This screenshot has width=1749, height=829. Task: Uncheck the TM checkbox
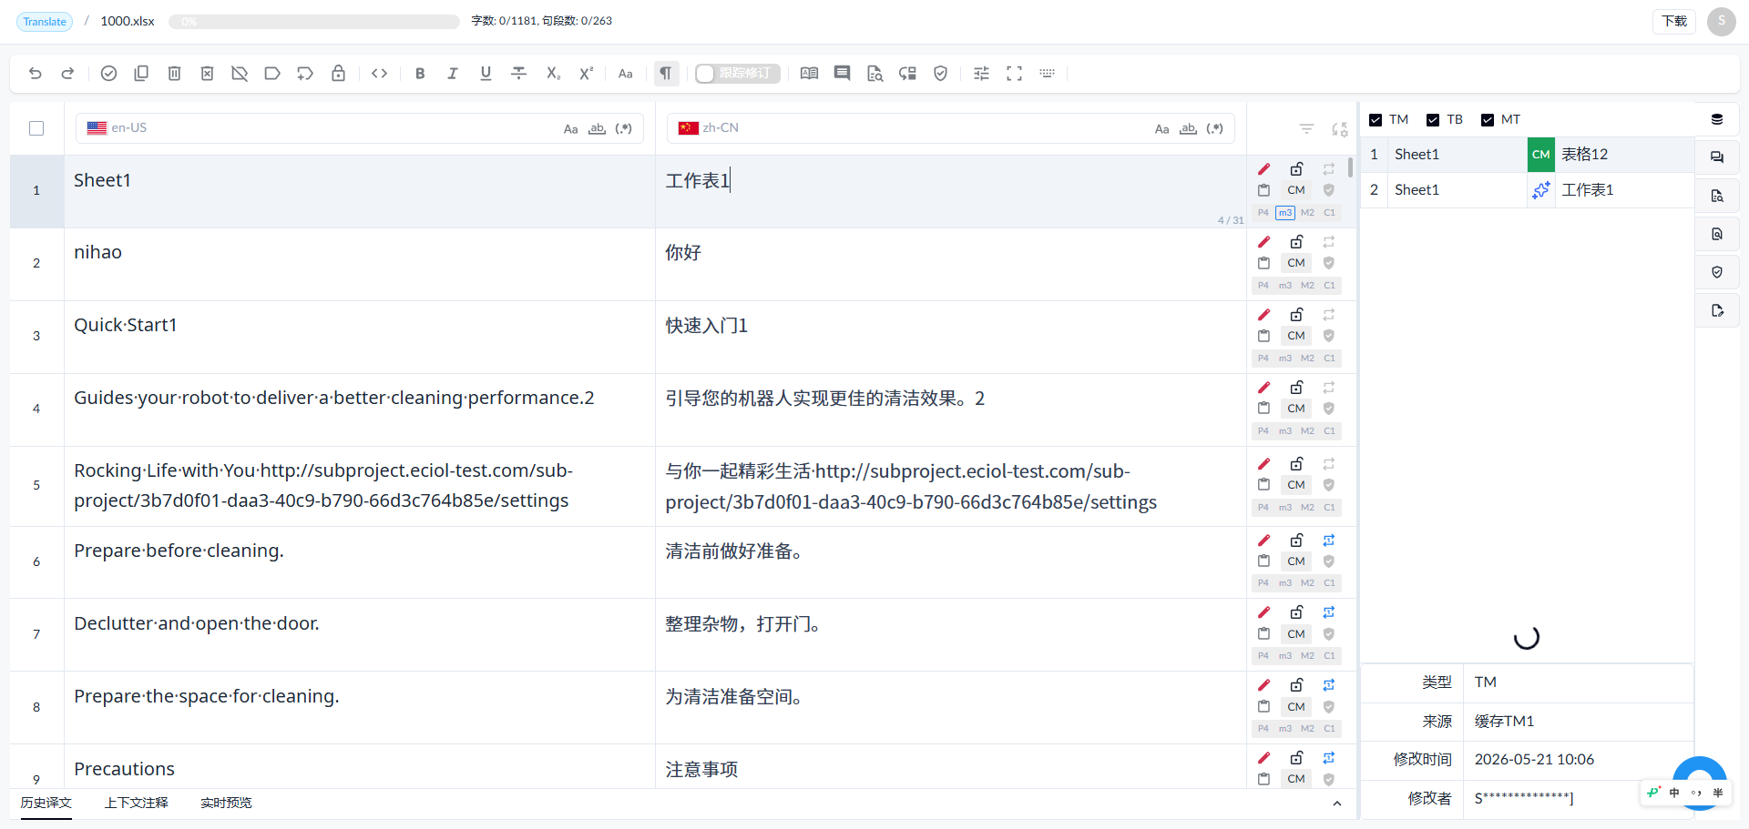[x=1376, y=120]
